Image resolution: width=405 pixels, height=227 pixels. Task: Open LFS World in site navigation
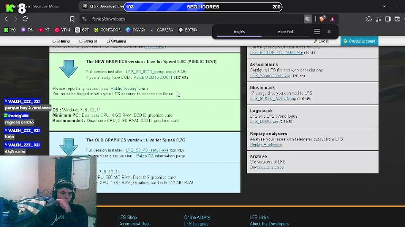point(88,41)
